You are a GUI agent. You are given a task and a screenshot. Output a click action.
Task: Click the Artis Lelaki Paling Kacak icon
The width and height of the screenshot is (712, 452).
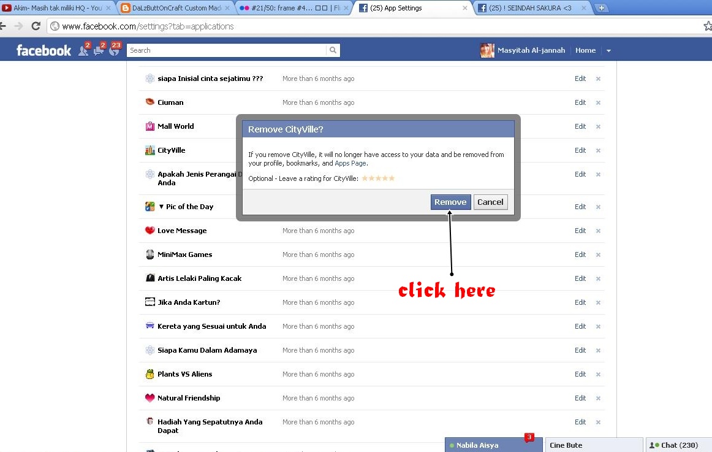click(150, 278)
